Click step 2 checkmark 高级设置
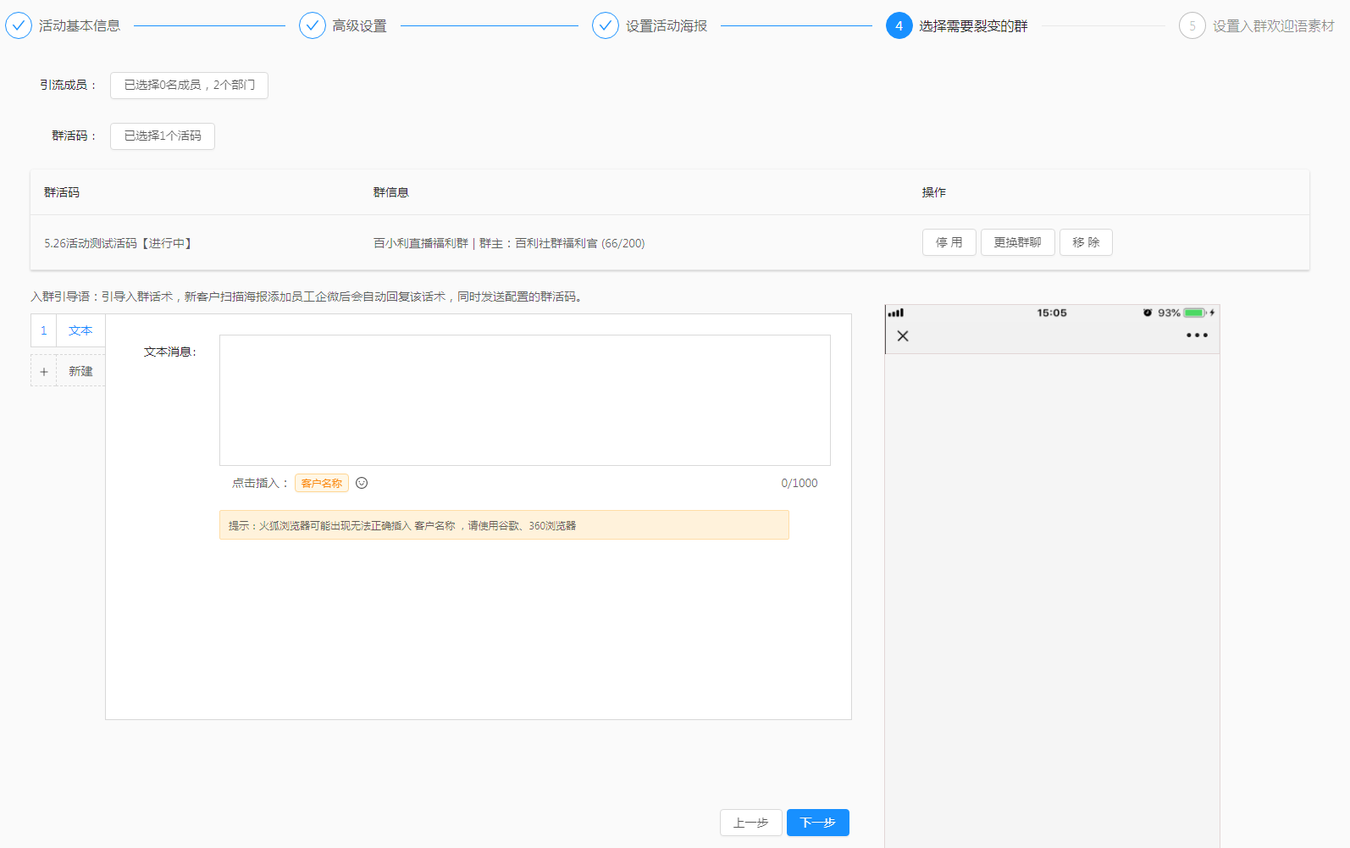The height and width of the screenshot is (848, 1350). (x=313, y=26)
